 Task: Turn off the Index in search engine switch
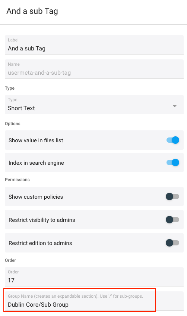[173, 162]
